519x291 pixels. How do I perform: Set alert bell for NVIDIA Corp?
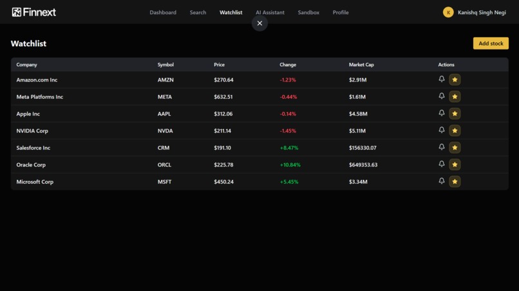point(442,130)
